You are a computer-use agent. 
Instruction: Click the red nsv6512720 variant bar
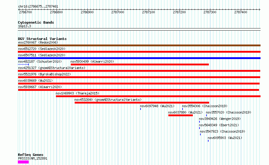pos(139,52)
